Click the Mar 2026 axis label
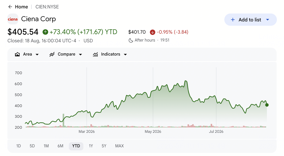 coord(87,132)
